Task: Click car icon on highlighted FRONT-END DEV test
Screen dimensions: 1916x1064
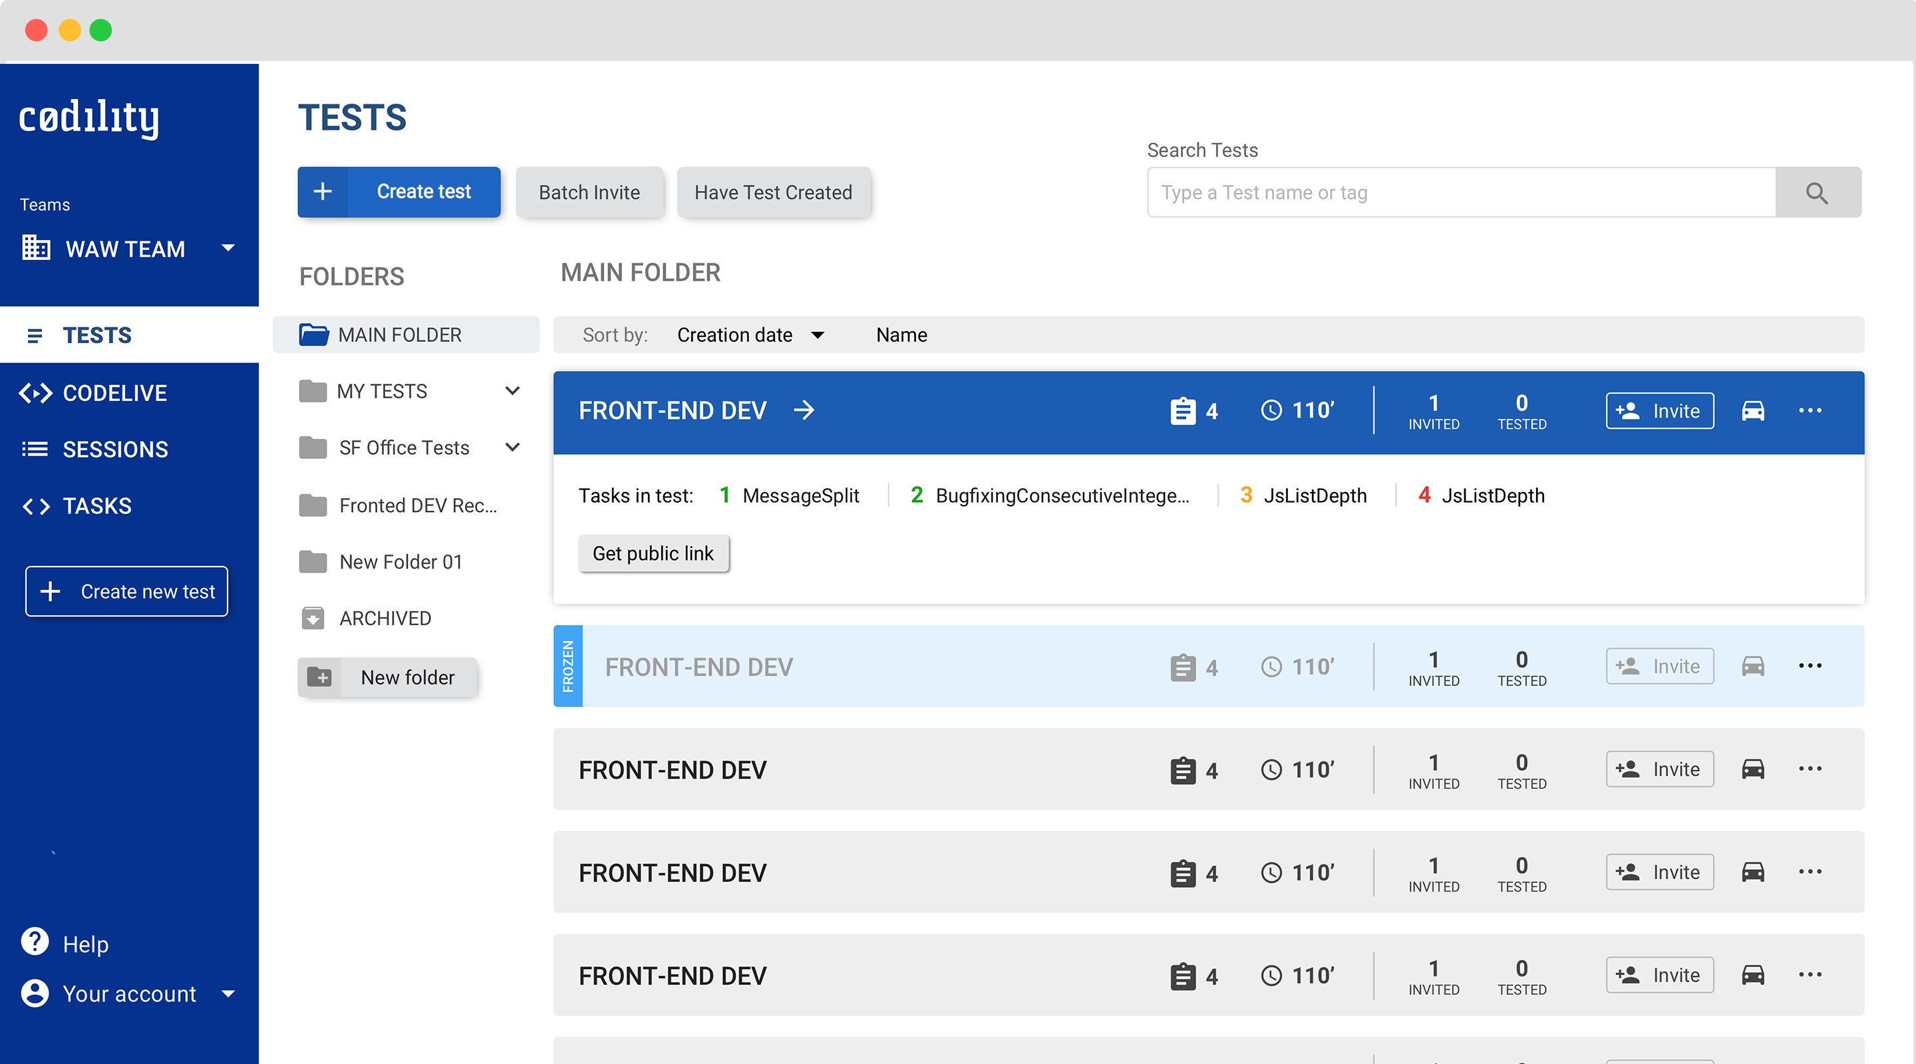Action: coord(1752,410)
